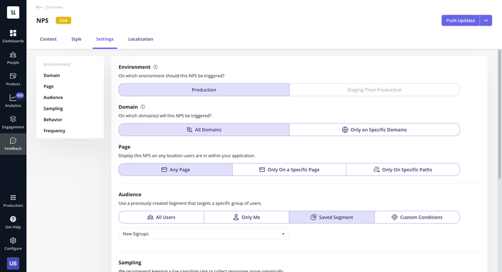Open Dashboards from the sidebar
Screen dimensions: 502x272
pyautogui.click(x=13, y=35)
